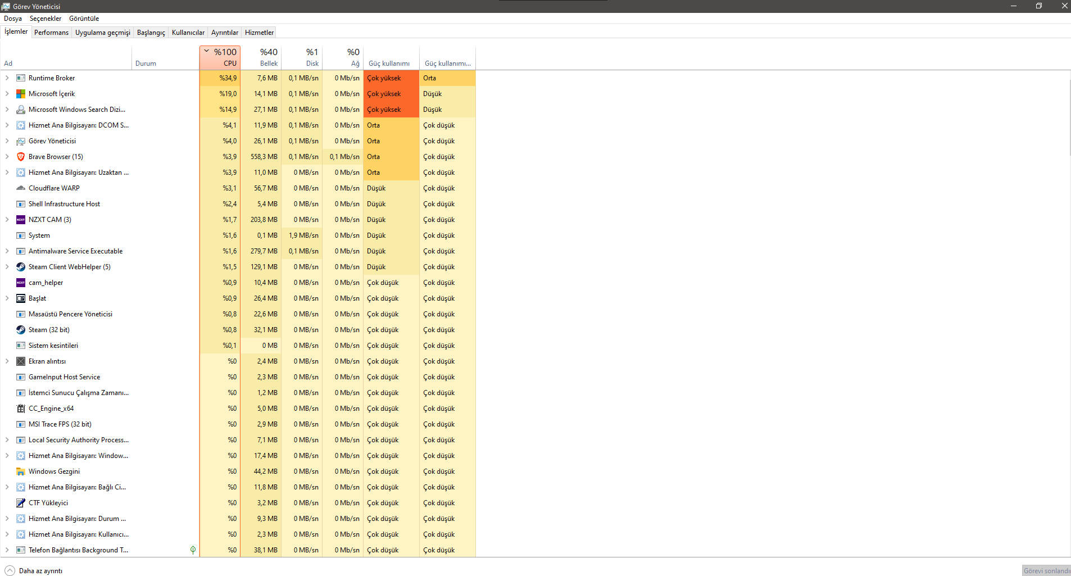
Task: Click the Runtime Broker process icon
Action: tap(21, 78)
